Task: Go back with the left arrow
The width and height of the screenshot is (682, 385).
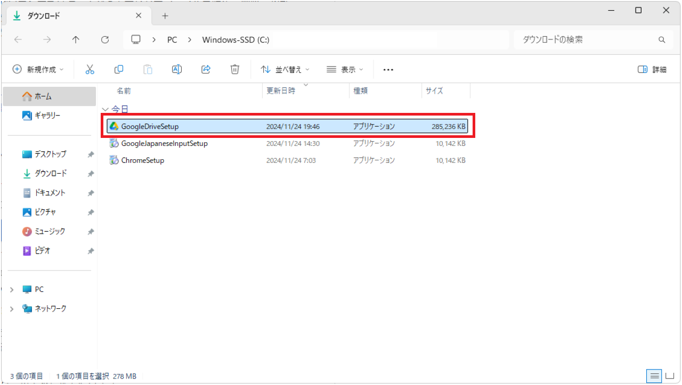Action: tap(18, 40)
